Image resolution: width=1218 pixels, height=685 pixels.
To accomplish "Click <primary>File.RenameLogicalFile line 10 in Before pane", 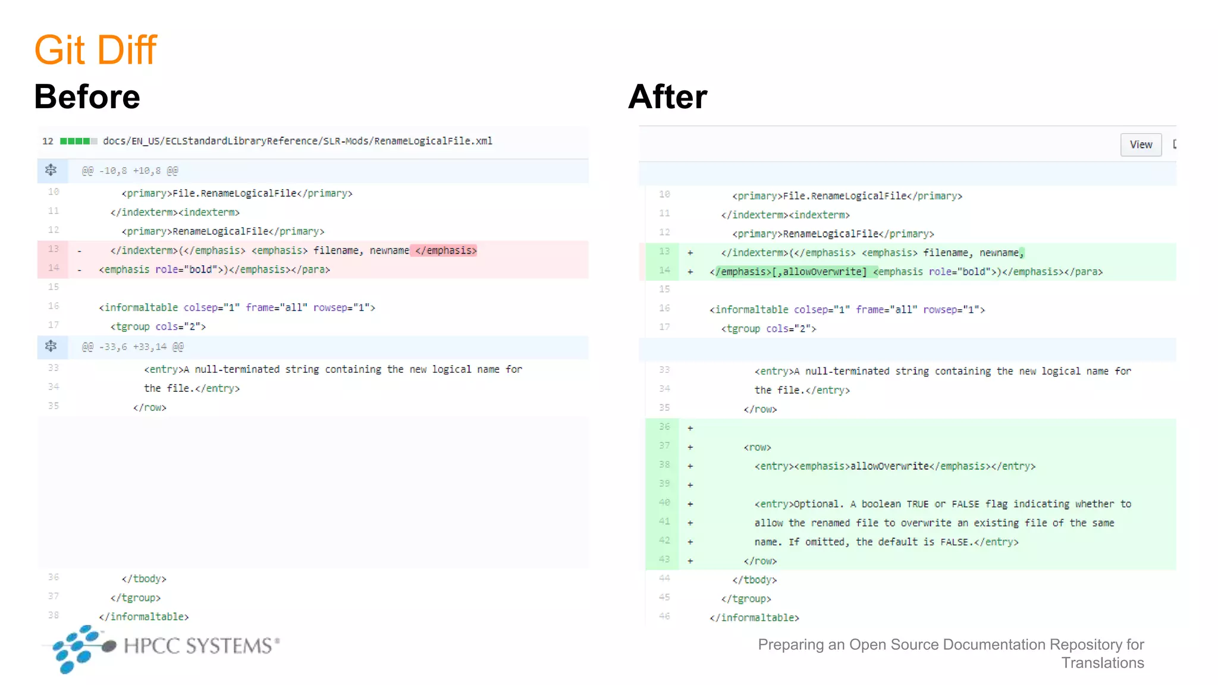I will point(237,193).
